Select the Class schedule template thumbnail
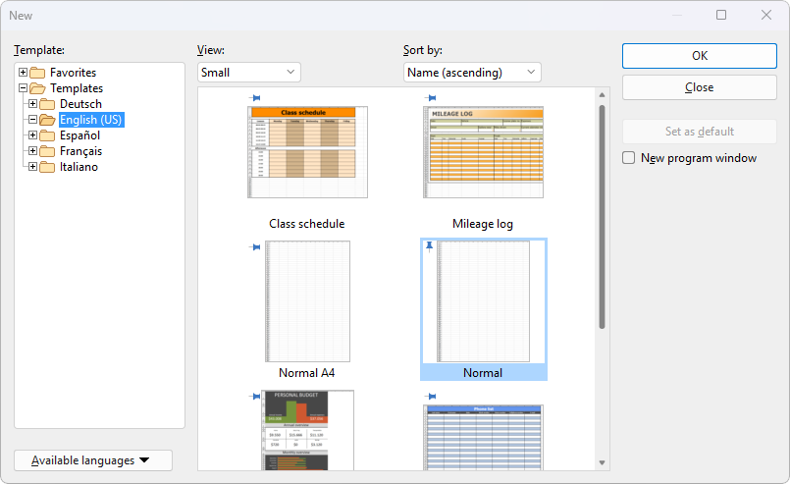This screenshot has width=790, height=484. click(307, 152)
